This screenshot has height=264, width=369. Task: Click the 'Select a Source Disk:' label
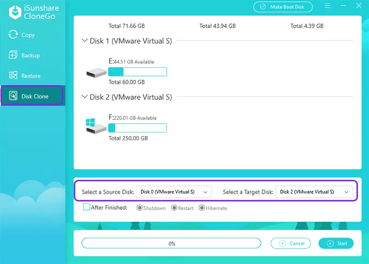(108, 192)
